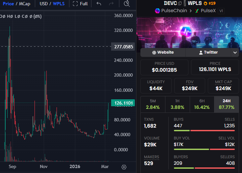Viewport: 242px width, 173px height.
Task: Switch chart denomination to USD
Action: [x=44, y=4]
